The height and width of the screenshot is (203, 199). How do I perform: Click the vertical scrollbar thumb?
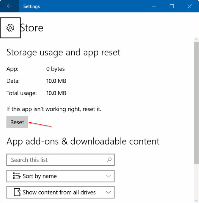point(197,103)
